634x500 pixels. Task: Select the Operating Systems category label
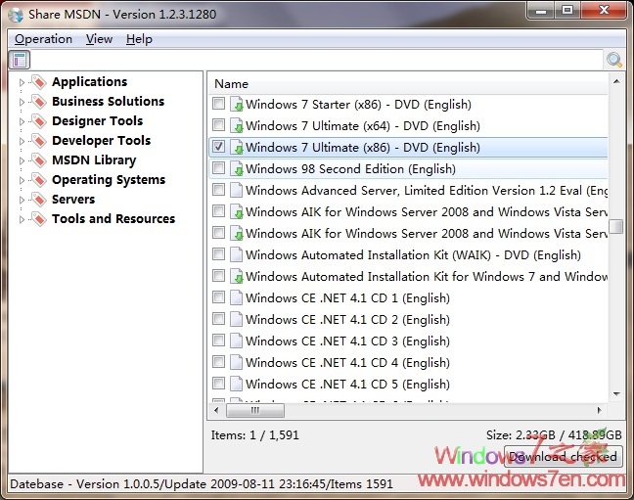(x=109, y=180)
